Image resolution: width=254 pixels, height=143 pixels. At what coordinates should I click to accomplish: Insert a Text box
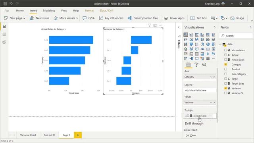point(198,18)
